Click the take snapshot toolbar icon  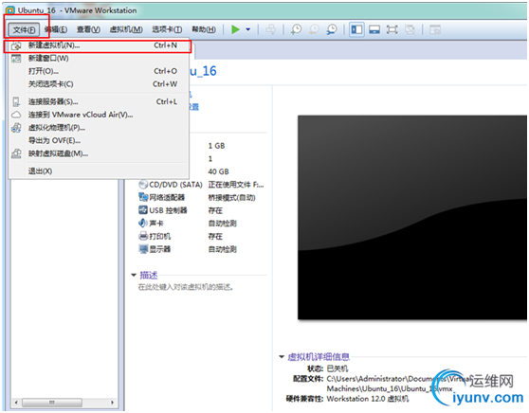(296, 29)
